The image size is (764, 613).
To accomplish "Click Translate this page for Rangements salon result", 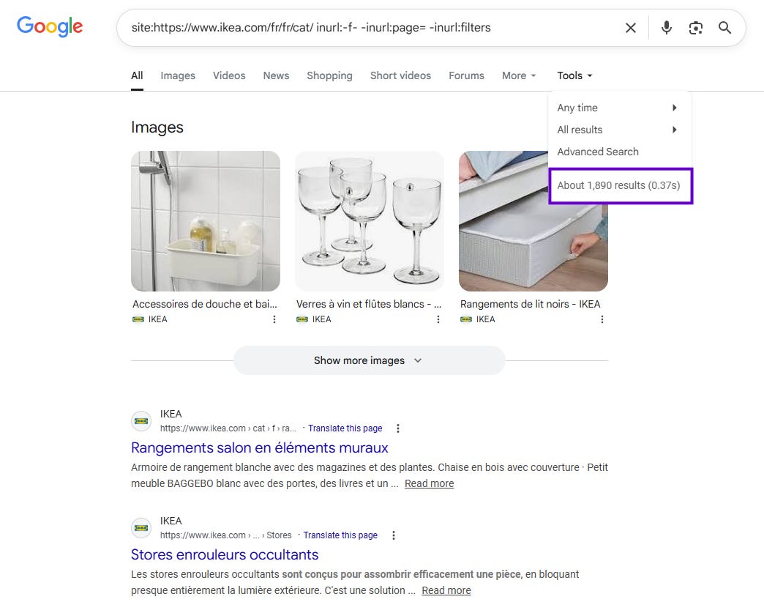I will (x=345, y=428).
